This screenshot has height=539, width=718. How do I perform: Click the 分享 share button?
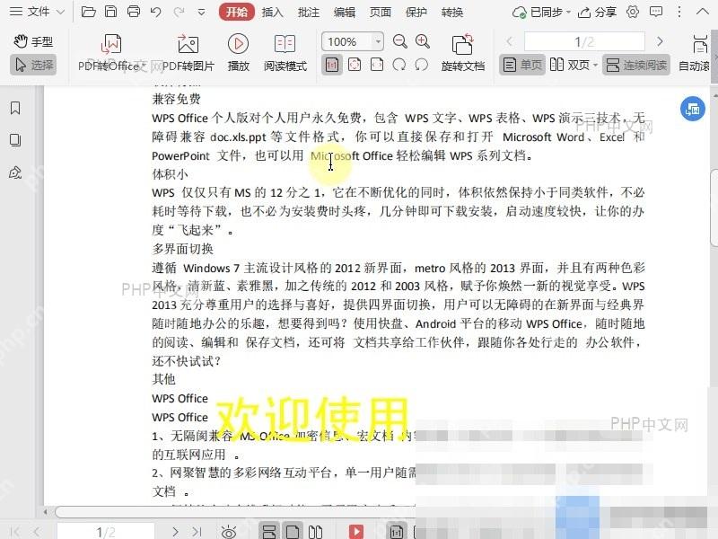(x=597, y=13)
